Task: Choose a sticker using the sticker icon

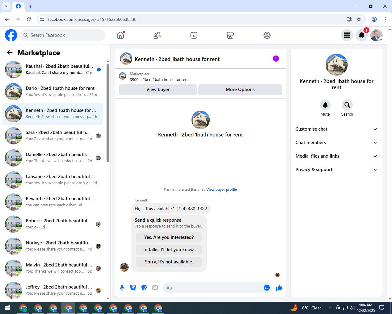Action: [144, 288]
